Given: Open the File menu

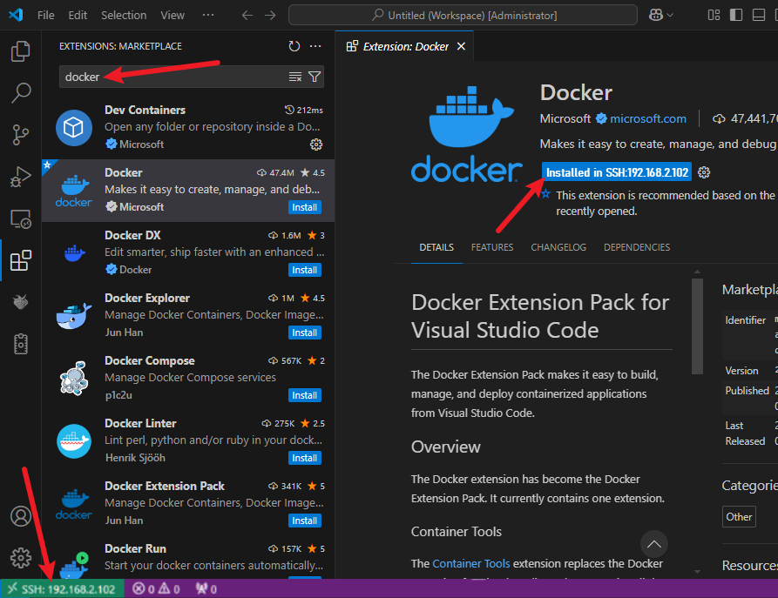Looking at the screenshot, I should point(45,16).
